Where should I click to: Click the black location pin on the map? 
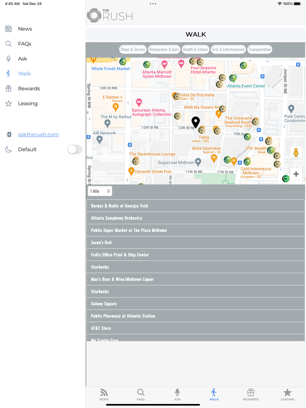tap(195, 122)
